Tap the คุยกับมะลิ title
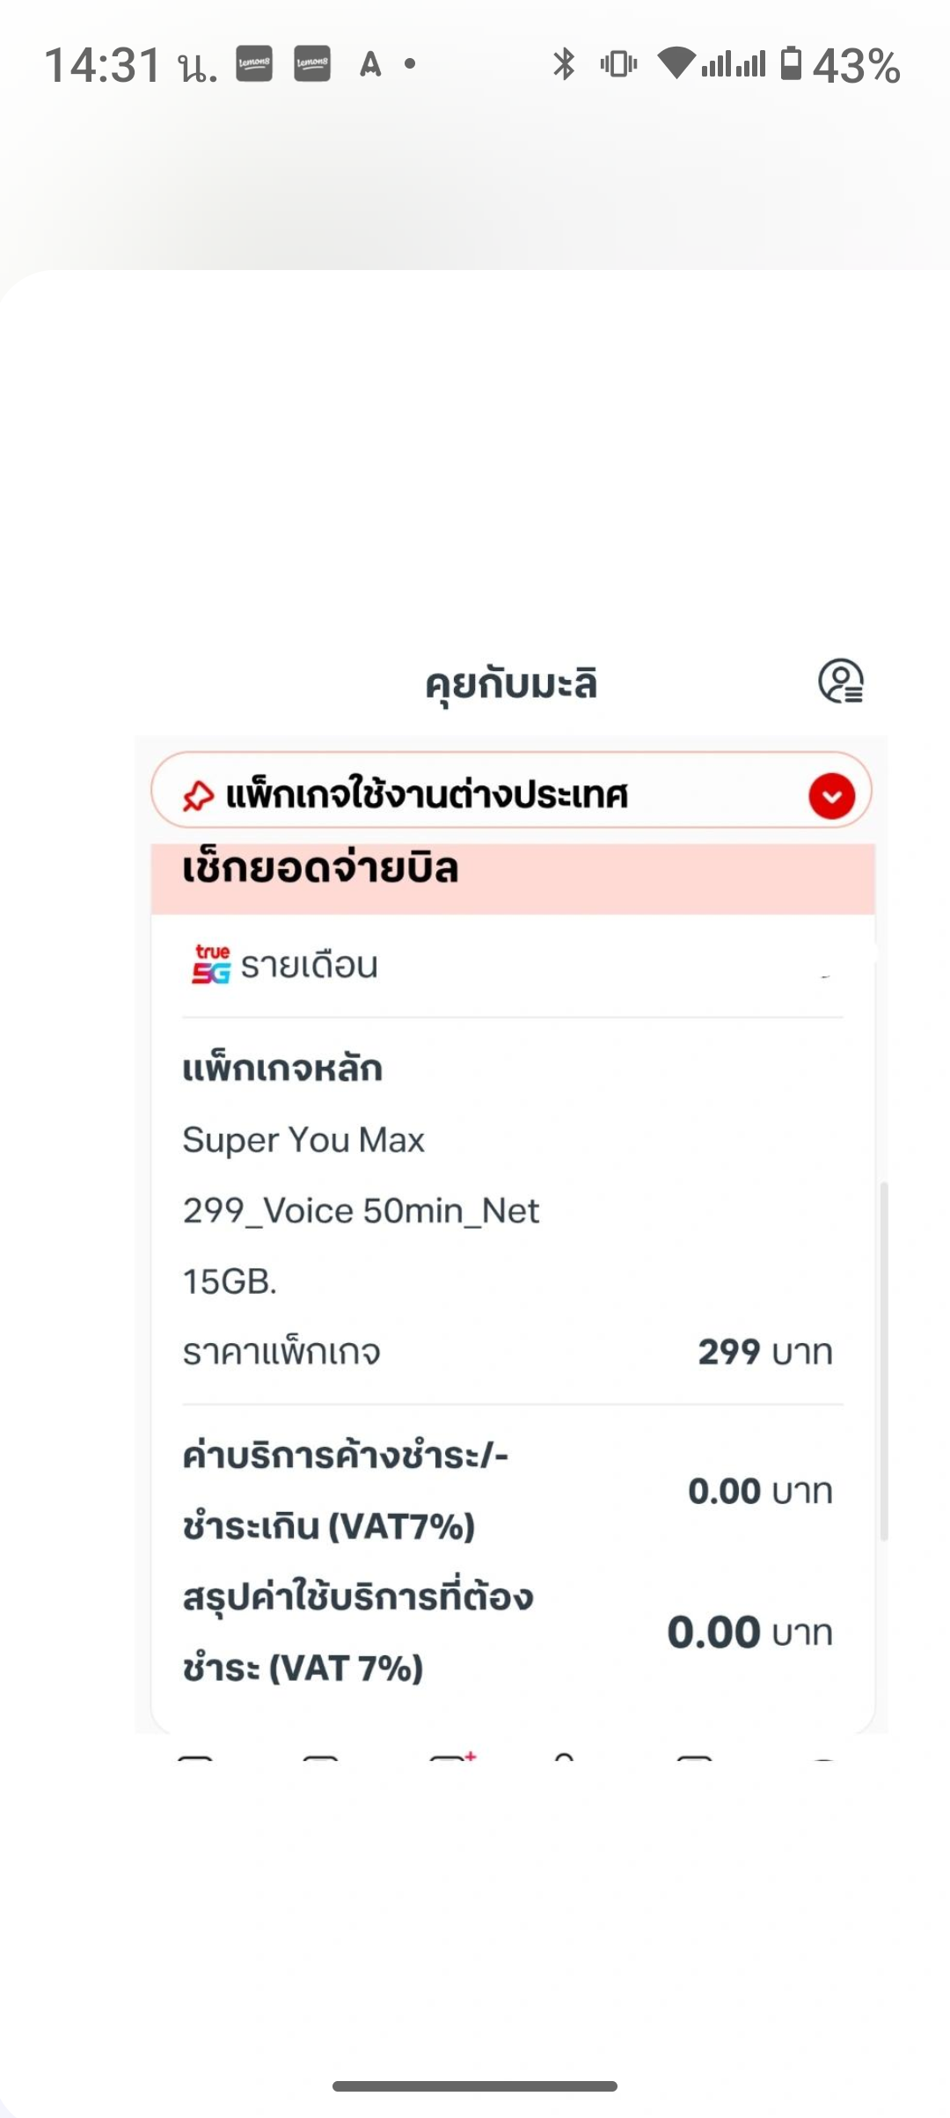 pos(511,683)
